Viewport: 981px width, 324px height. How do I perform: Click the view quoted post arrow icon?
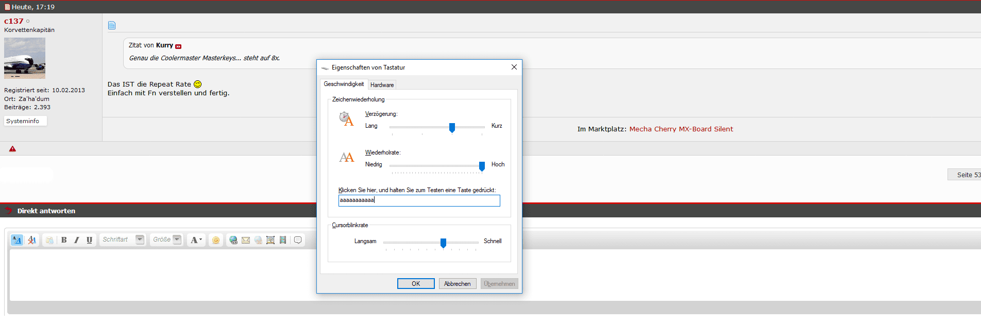(x=178, y=46)
